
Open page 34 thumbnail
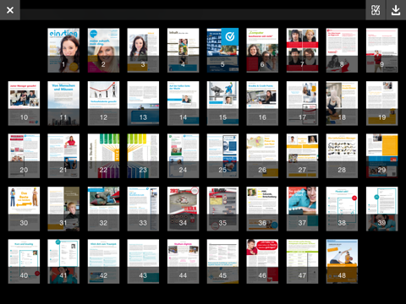183,209
